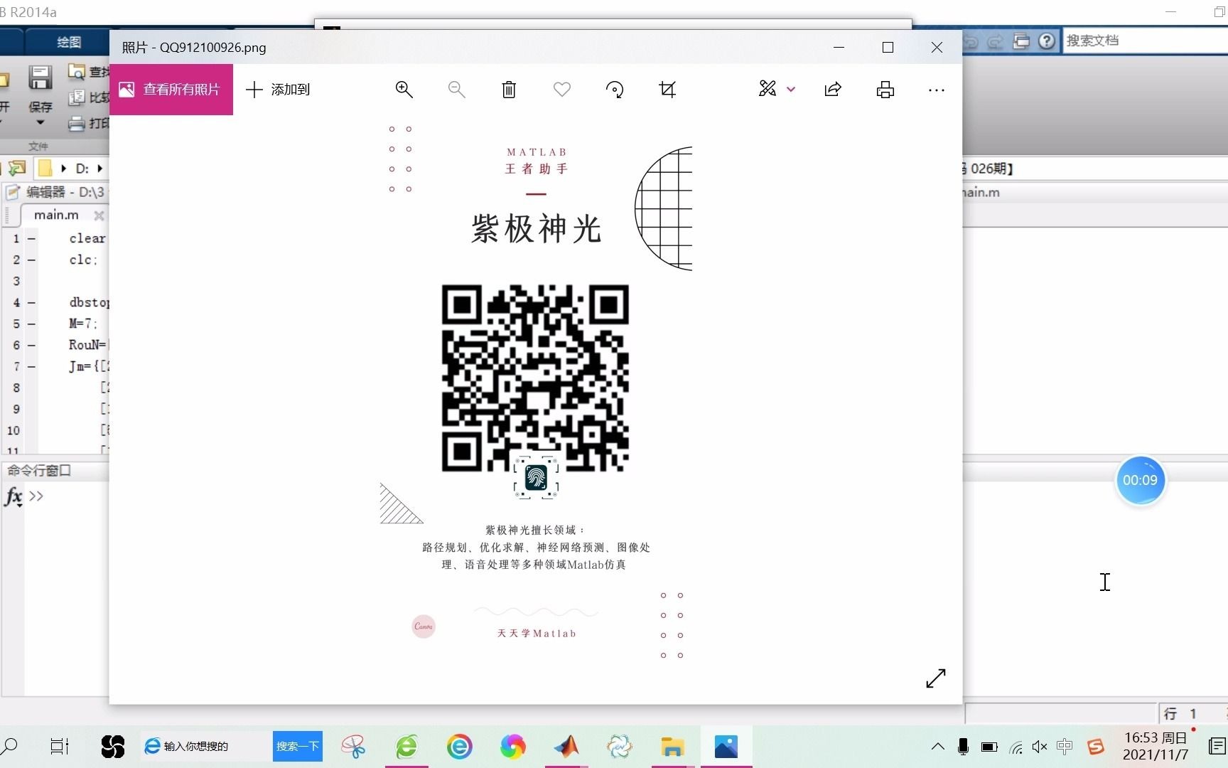1228x768 pixels.
Task: Print the photo using printer icon
Action: (885, 90)
